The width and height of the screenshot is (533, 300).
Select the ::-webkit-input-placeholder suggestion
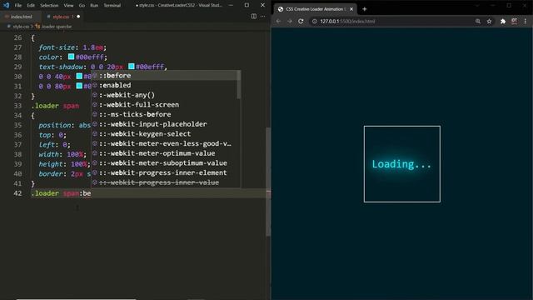(x=164, y=124)
